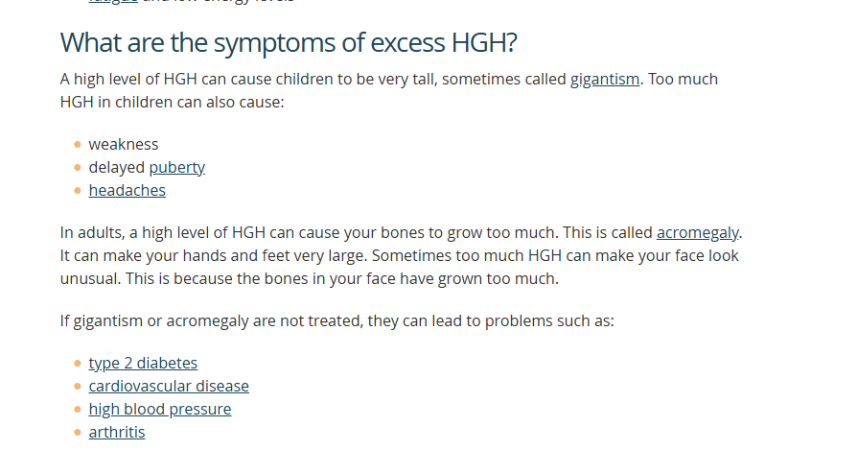Image resolution: width=858 pixels, height=450 pixels.
Task: Open the type 2 diabetes link
Action: (x=143, y=363)
